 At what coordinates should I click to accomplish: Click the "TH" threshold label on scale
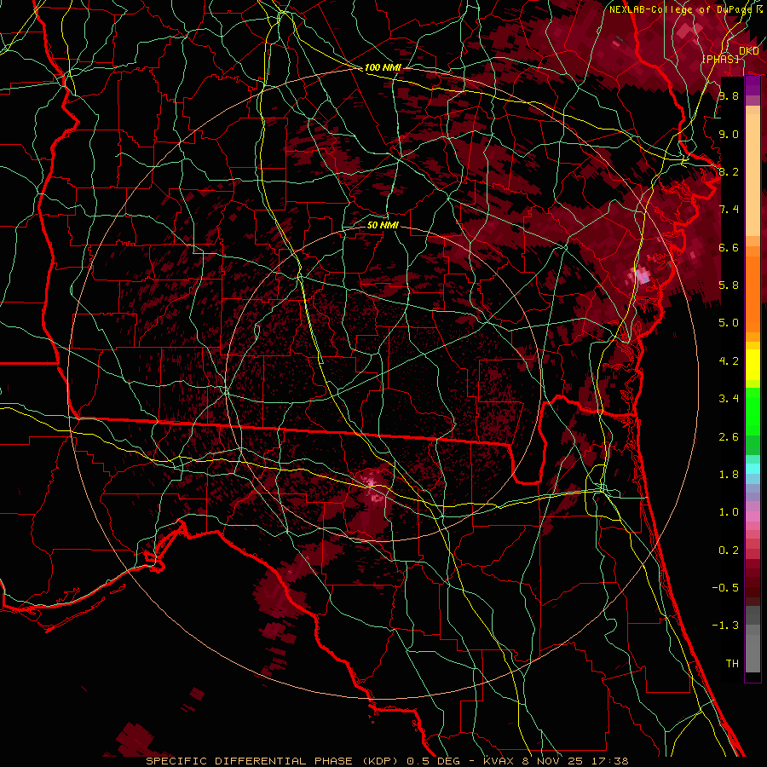[732, 664]
